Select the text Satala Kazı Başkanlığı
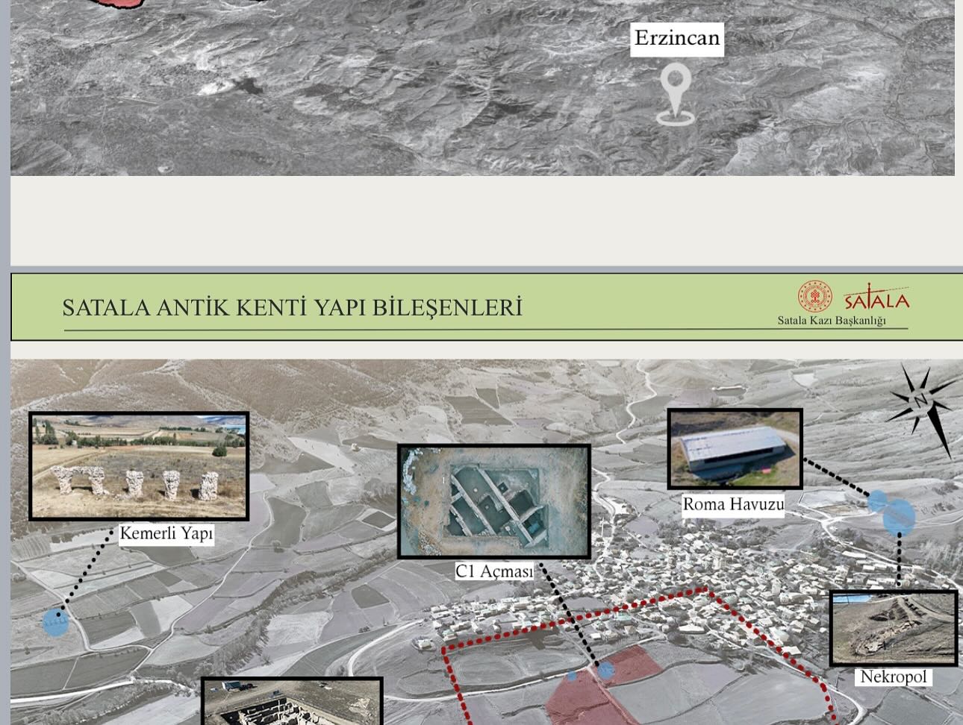 (832, 321)
